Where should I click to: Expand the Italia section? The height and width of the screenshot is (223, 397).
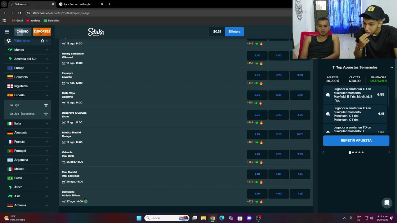[47, 124]
